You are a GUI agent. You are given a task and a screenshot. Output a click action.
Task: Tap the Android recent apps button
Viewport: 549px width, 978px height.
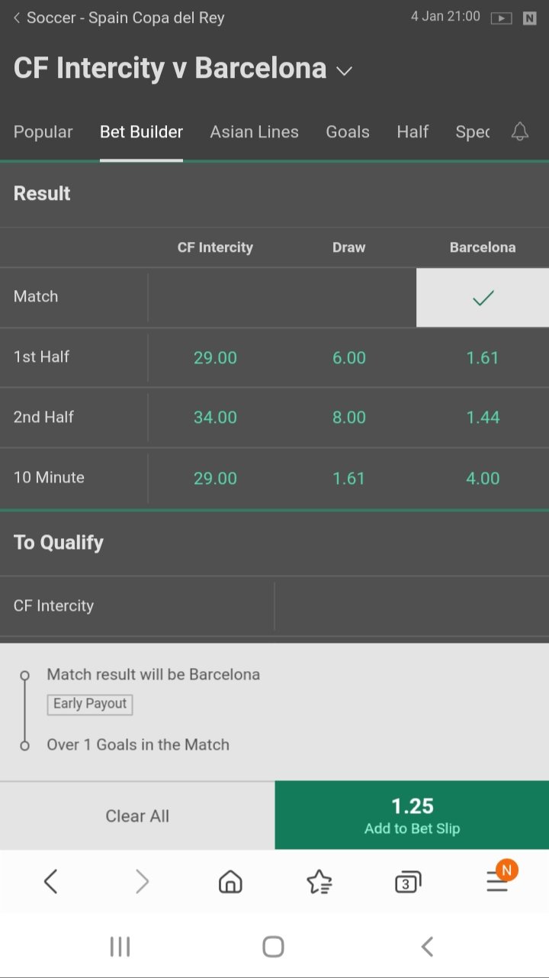point(120,947)
